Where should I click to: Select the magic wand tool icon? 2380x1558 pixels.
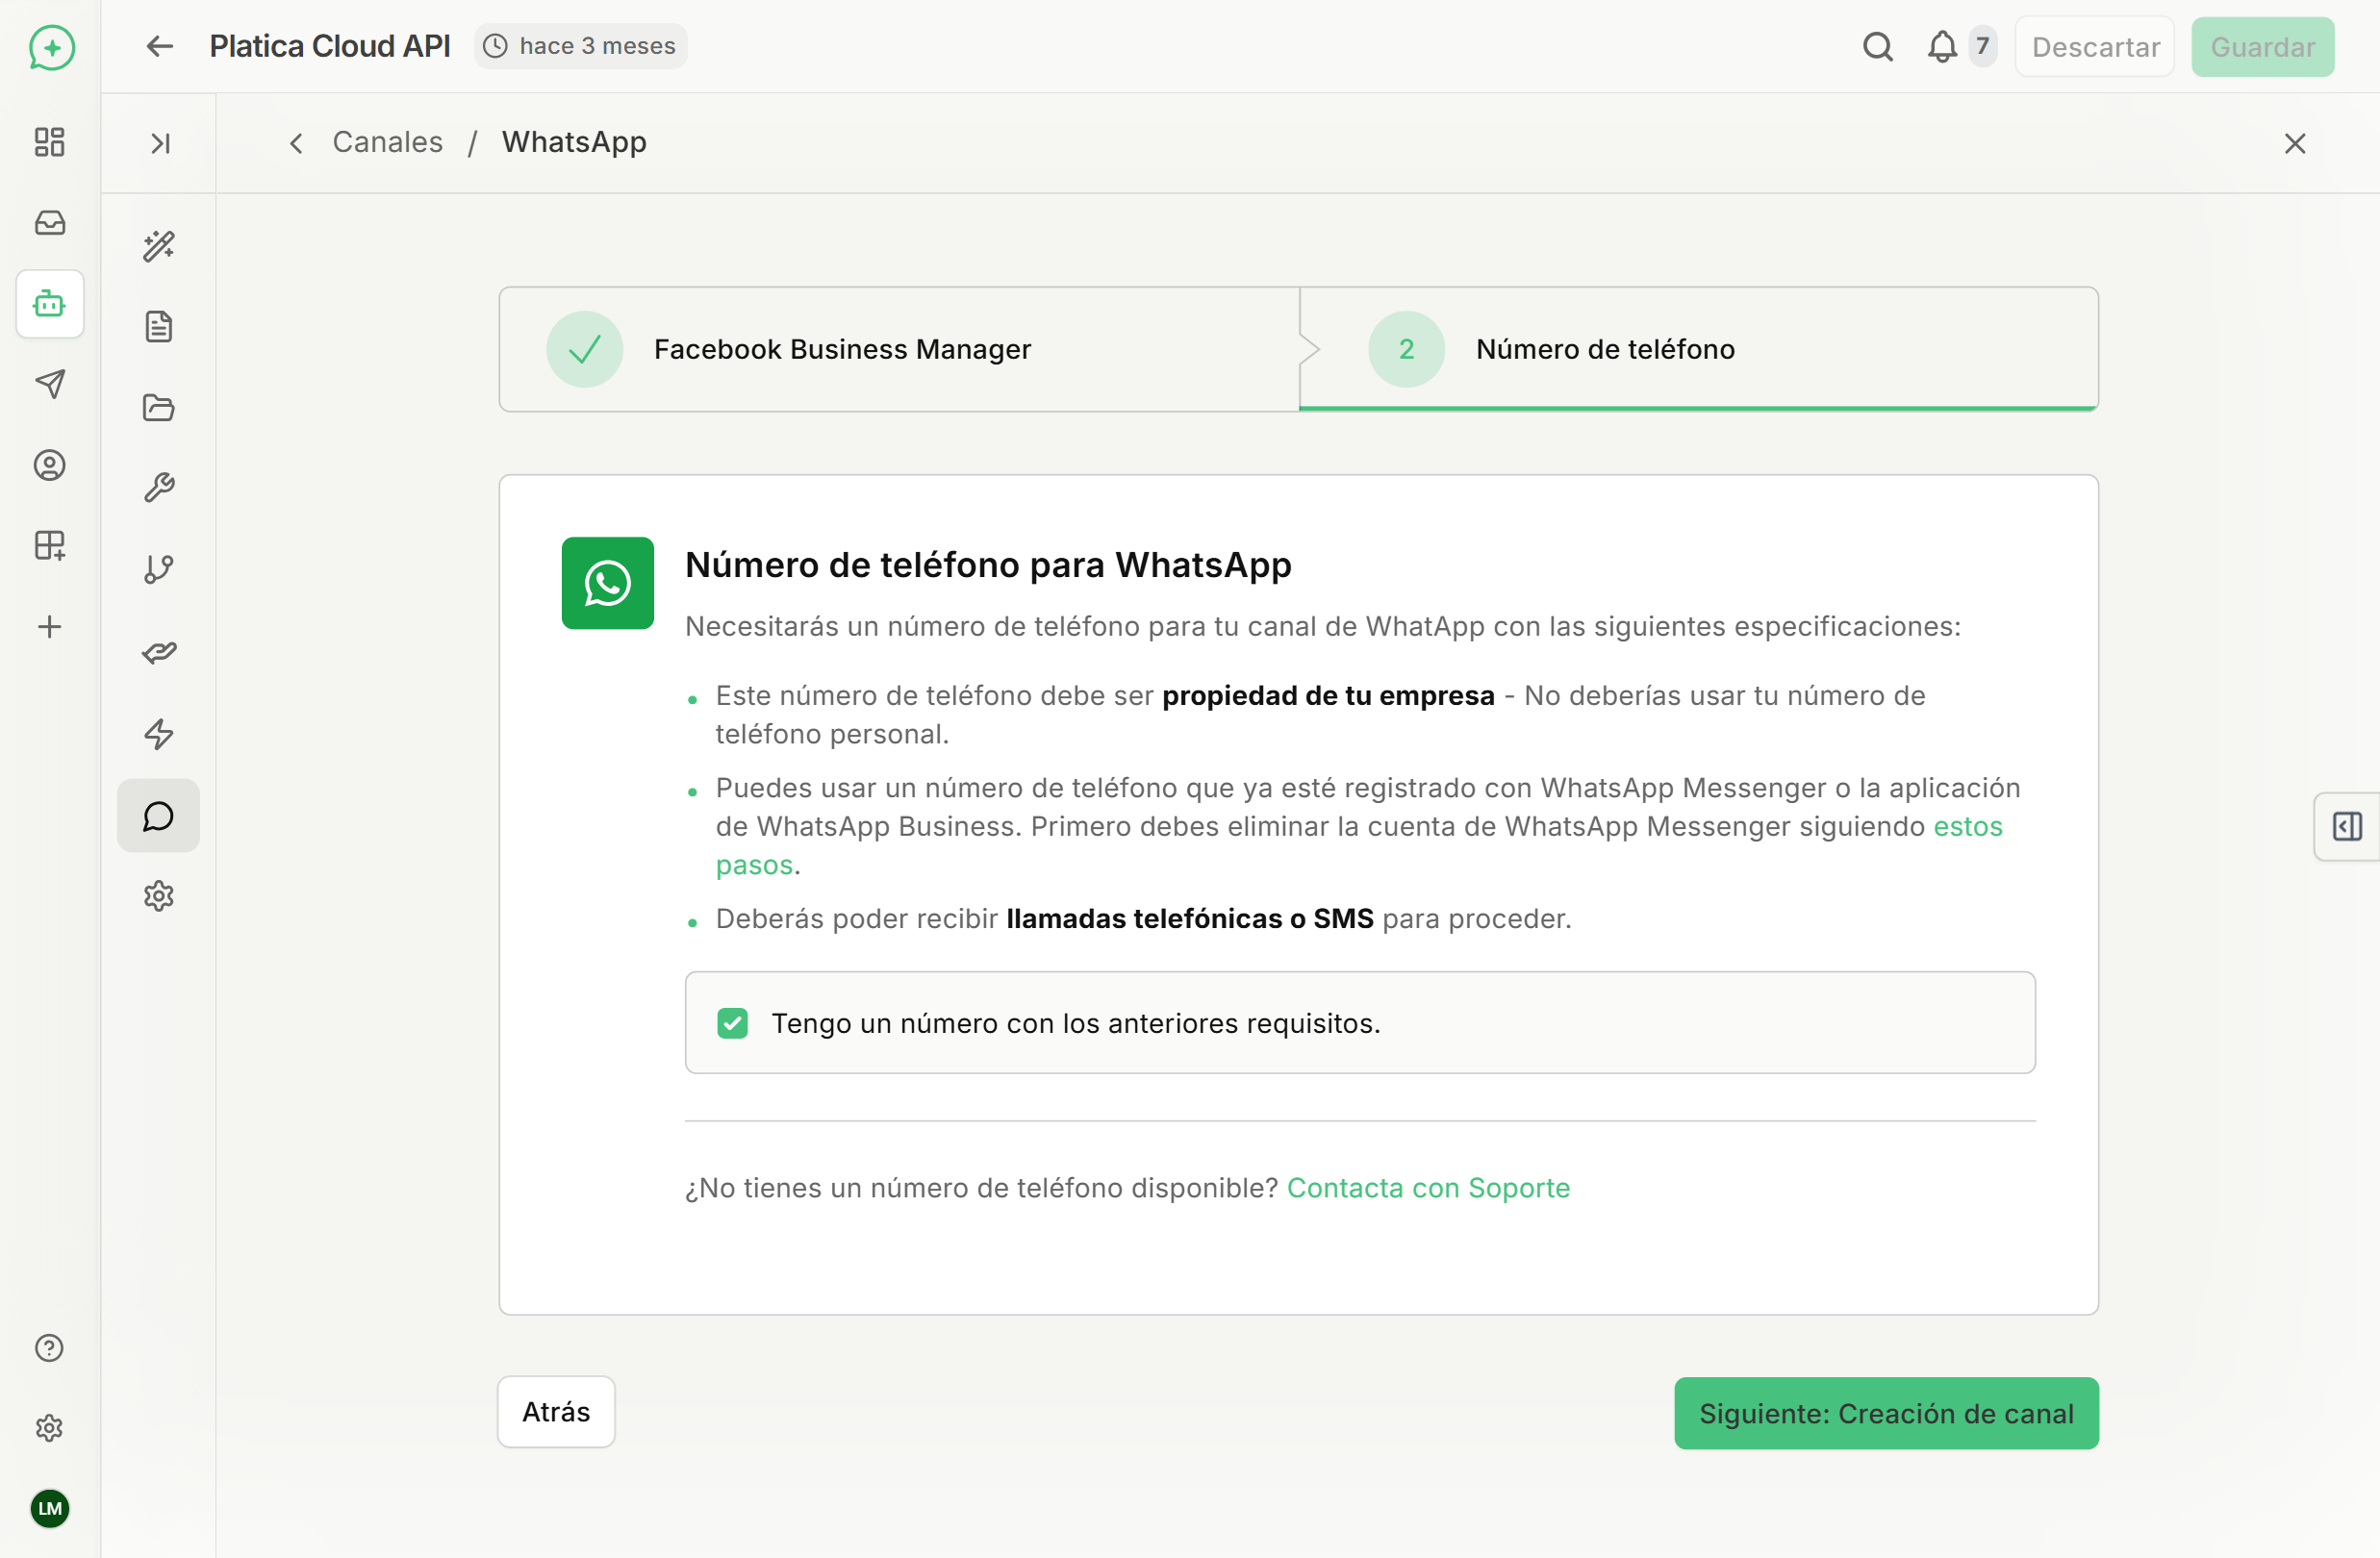click(x=158, y=246)
